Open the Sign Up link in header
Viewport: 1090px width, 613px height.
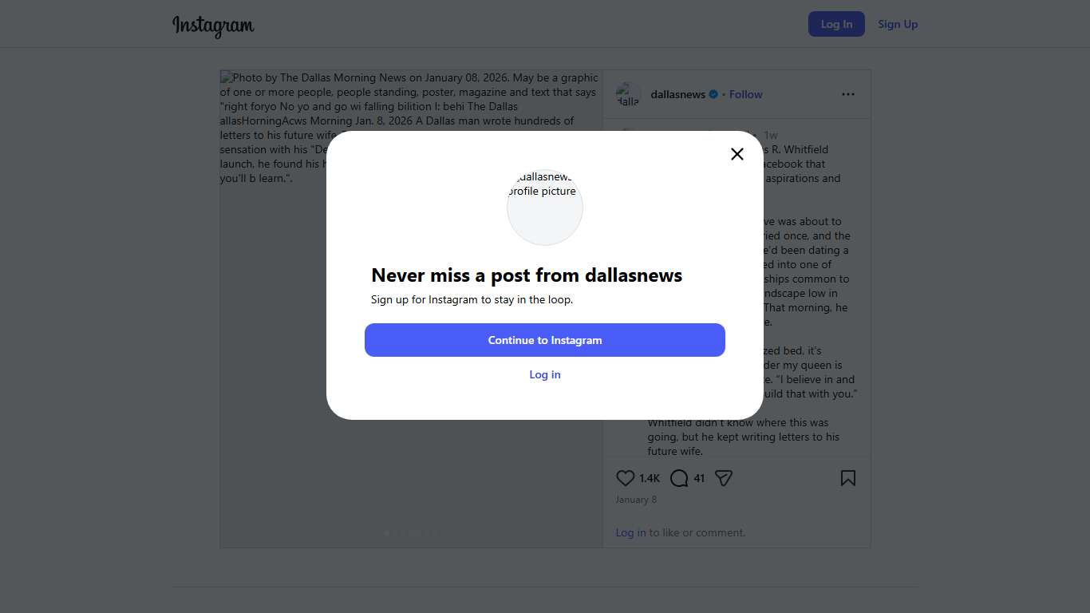point(898,24)
